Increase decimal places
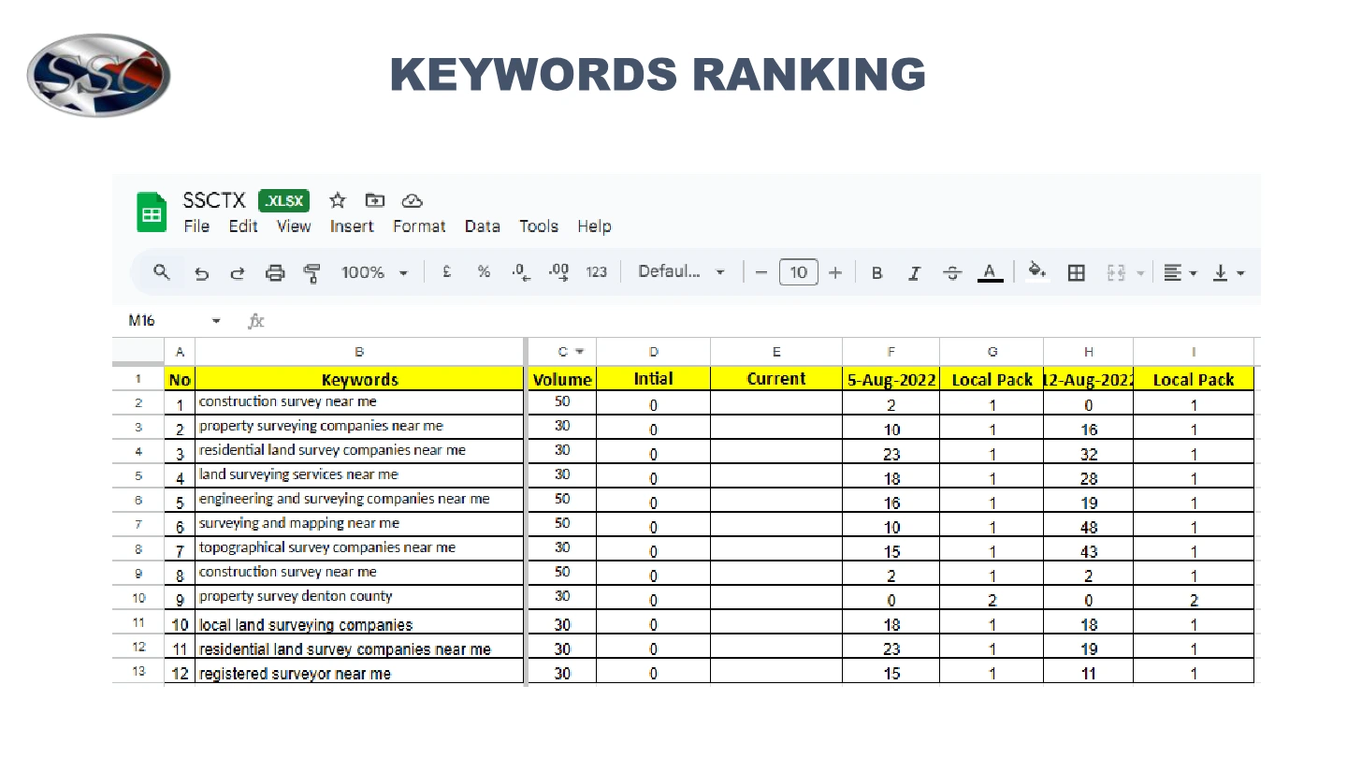1347x758 pixels. click(558, 272)
